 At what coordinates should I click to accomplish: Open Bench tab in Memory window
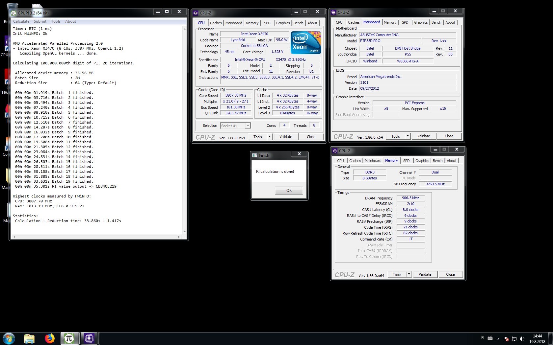(438, 161)
